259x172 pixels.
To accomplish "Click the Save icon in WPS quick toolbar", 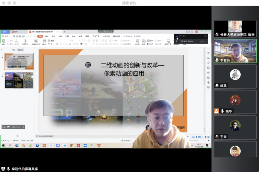I will point(14,36).
